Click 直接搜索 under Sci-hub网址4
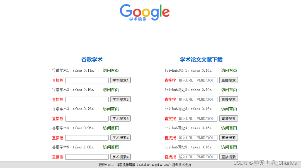 (x=229, y=138)
